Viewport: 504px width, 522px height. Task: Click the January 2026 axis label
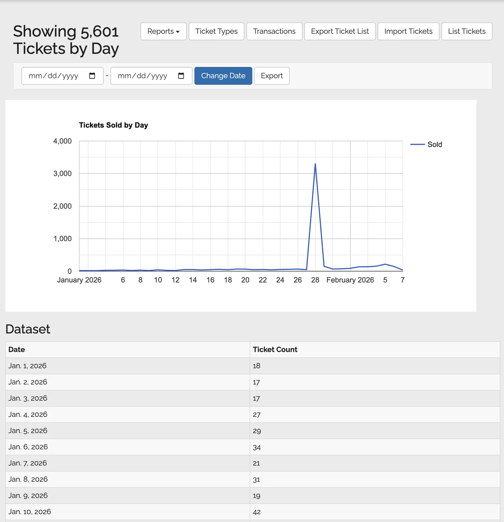tap(79, 280)
